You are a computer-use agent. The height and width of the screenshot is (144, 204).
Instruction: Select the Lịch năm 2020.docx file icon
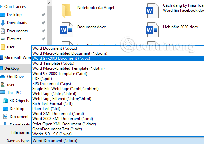pos(149,29)
